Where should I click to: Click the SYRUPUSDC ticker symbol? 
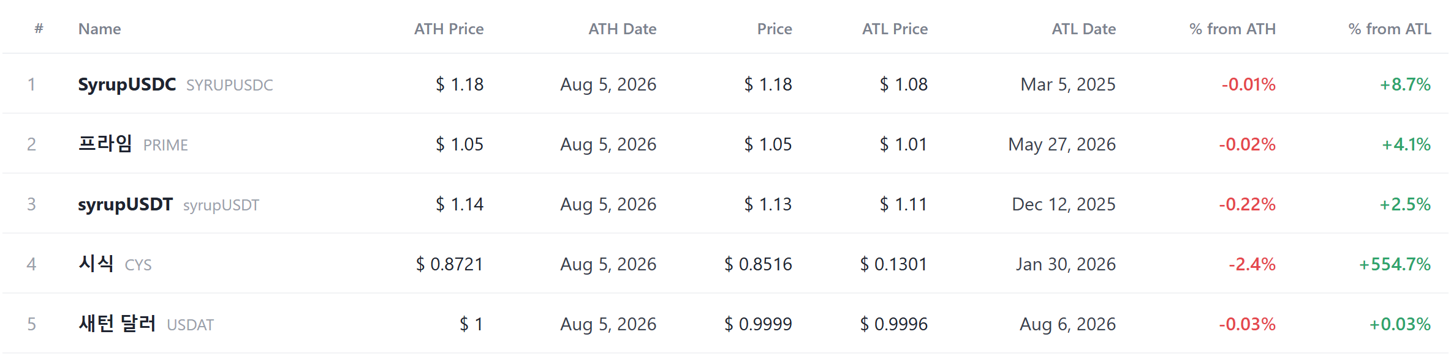tap(230, 85)
